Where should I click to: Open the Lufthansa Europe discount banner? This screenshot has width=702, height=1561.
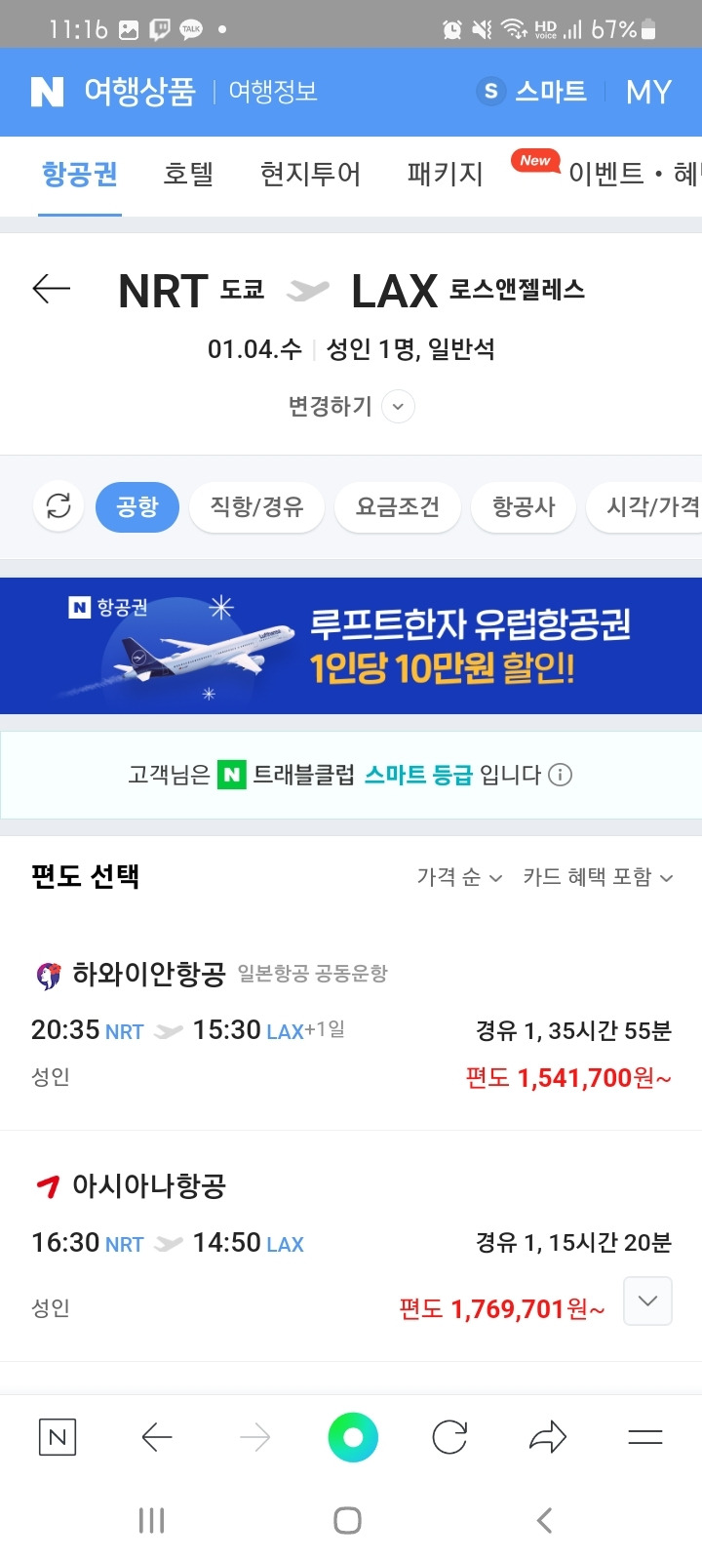pos(351,646)
